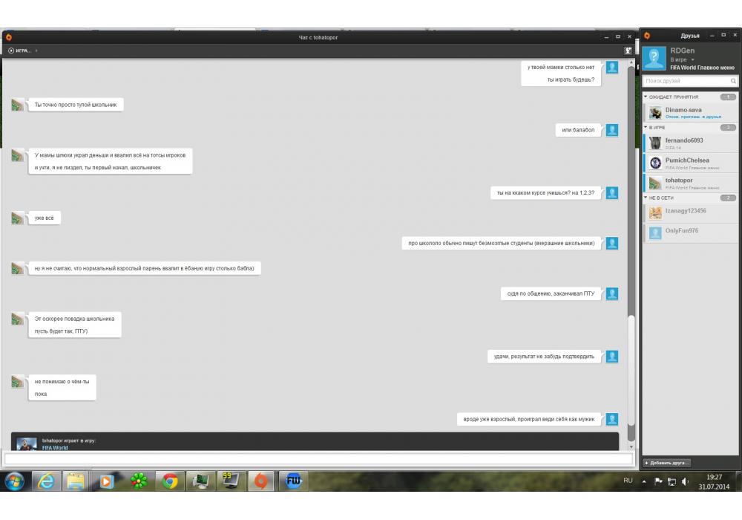This screenshot has height=520, width=742.
Task: Click the Action Center flag icon
Action: tap(658, 481)
